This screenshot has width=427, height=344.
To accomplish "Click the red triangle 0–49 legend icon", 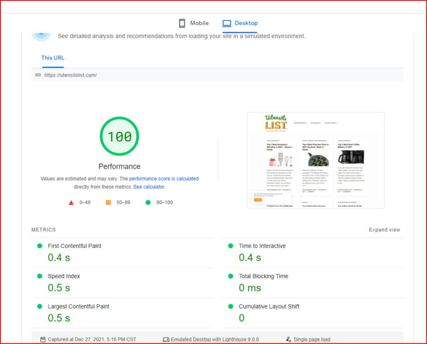I will coord(71,202).
